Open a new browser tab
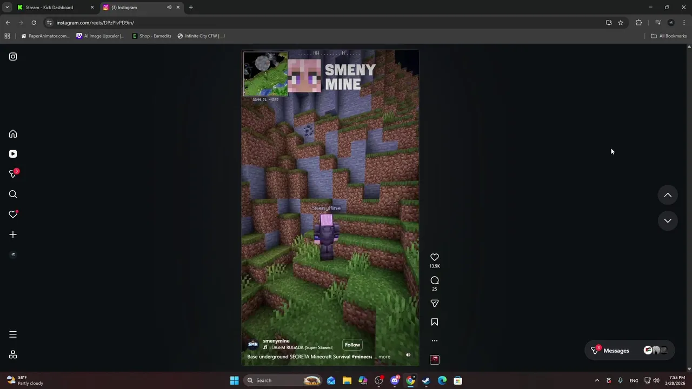Viewport: 692px width, 389px height. click(191, 8)
